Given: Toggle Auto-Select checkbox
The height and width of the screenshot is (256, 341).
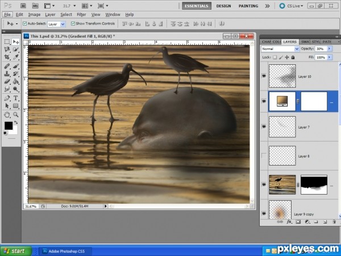Looking at the screenshot, I should pyautogui.click(x=25, y=23).
